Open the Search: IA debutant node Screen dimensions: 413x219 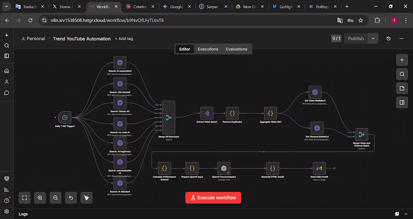point(120,183)
